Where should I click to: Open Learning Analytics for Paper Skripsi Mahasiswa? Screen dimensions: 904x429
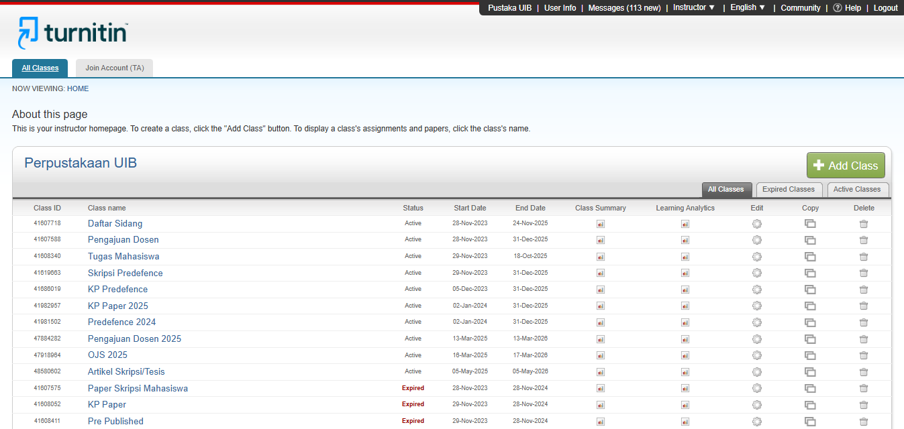pos(685,389)
